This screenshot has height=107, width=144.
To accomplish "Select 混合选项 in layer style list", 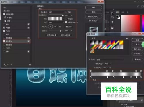I will (7, 11).
